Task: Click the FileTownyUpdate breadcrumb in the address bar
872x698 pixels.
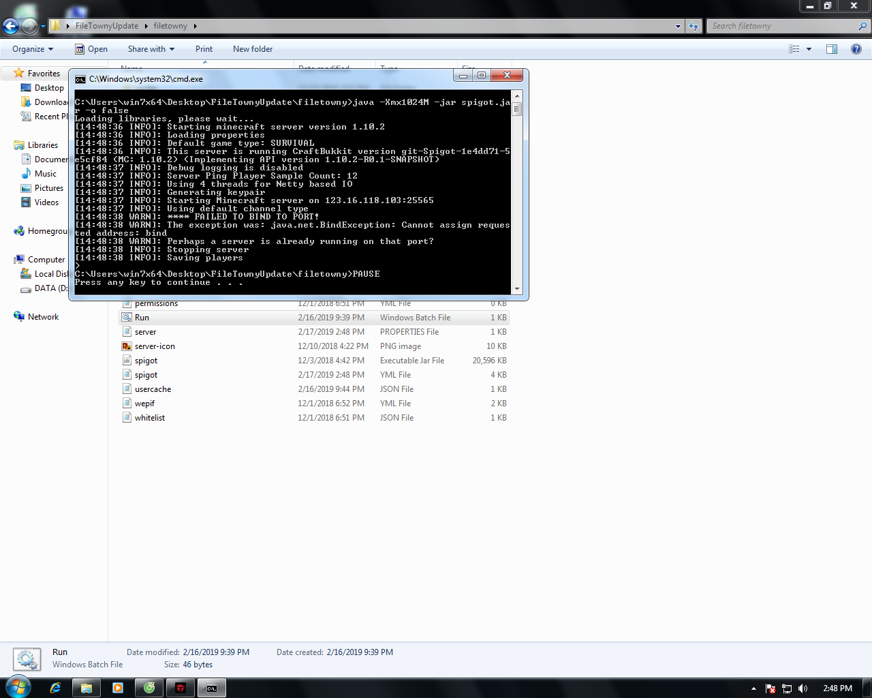Action: [x=107, y=26]
